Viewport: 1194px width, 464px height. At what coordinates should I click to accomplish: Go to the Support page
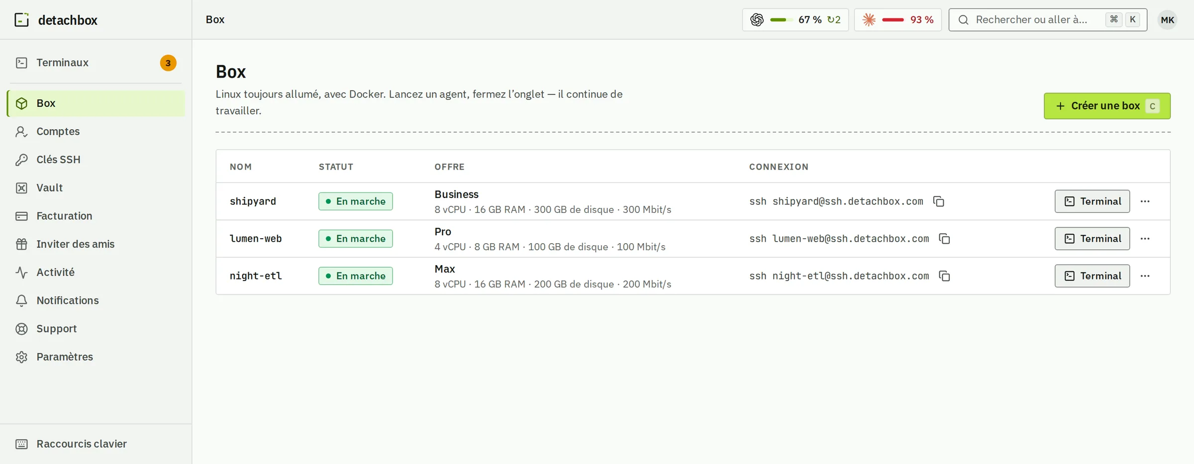click(x=96, y=329)
